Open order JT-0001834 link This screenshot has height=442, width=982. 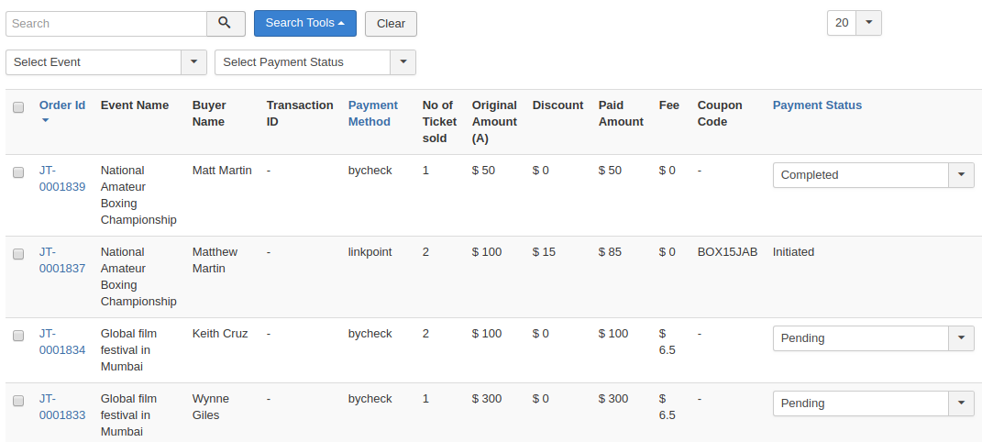point(61,341)
